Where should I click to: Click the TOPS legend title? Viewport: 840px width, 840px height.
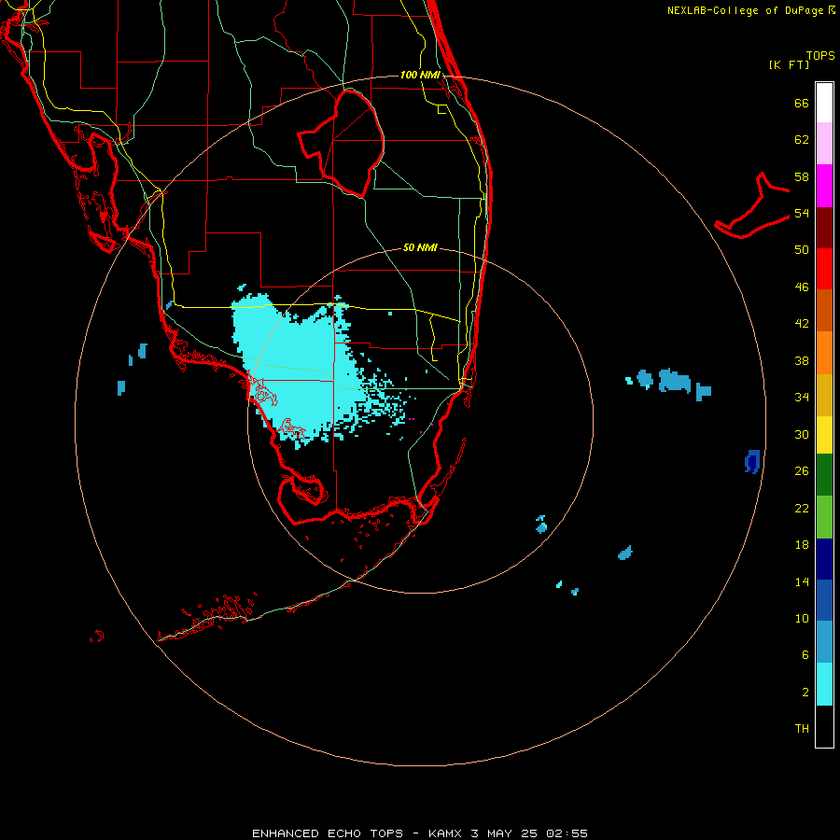pyautogui.click(x=820, y=55)
